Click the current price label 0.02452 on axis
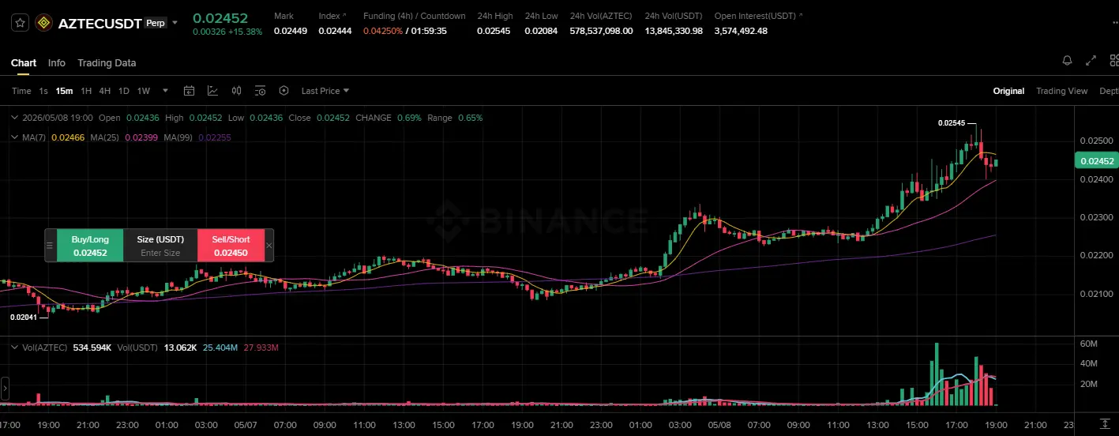 (x=1096, y=161)
